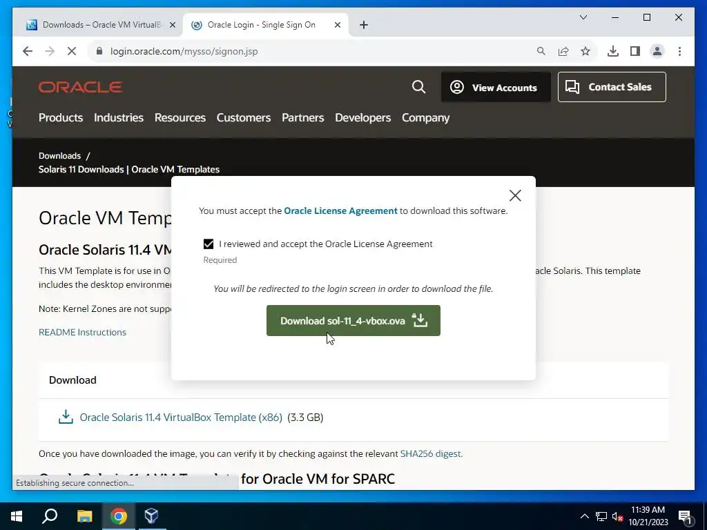Open network status tray icon
707x530 pixels.
[x=601, y=516]
